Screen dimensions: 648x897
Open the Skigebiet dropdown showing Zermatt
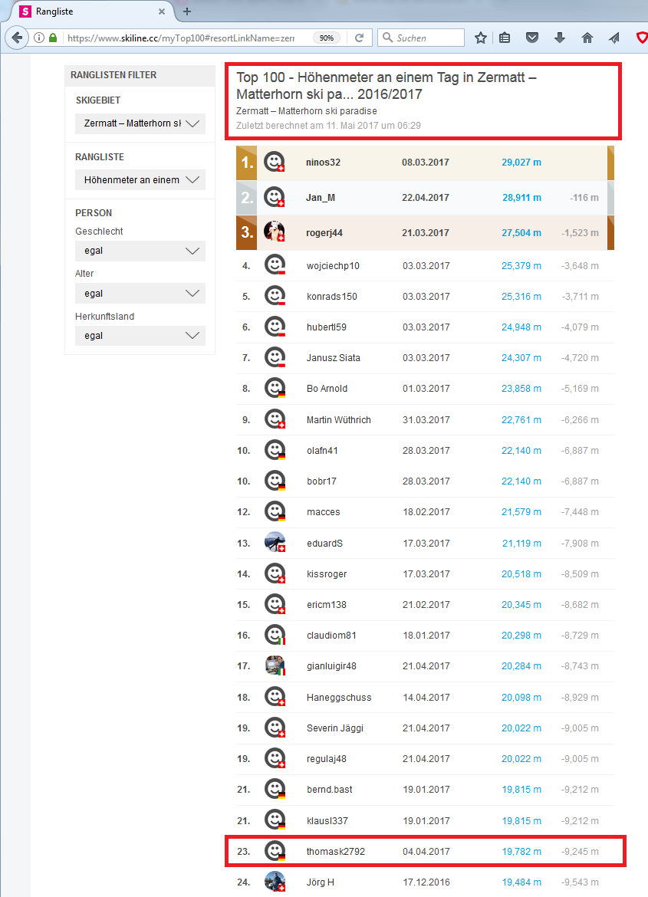140,123
